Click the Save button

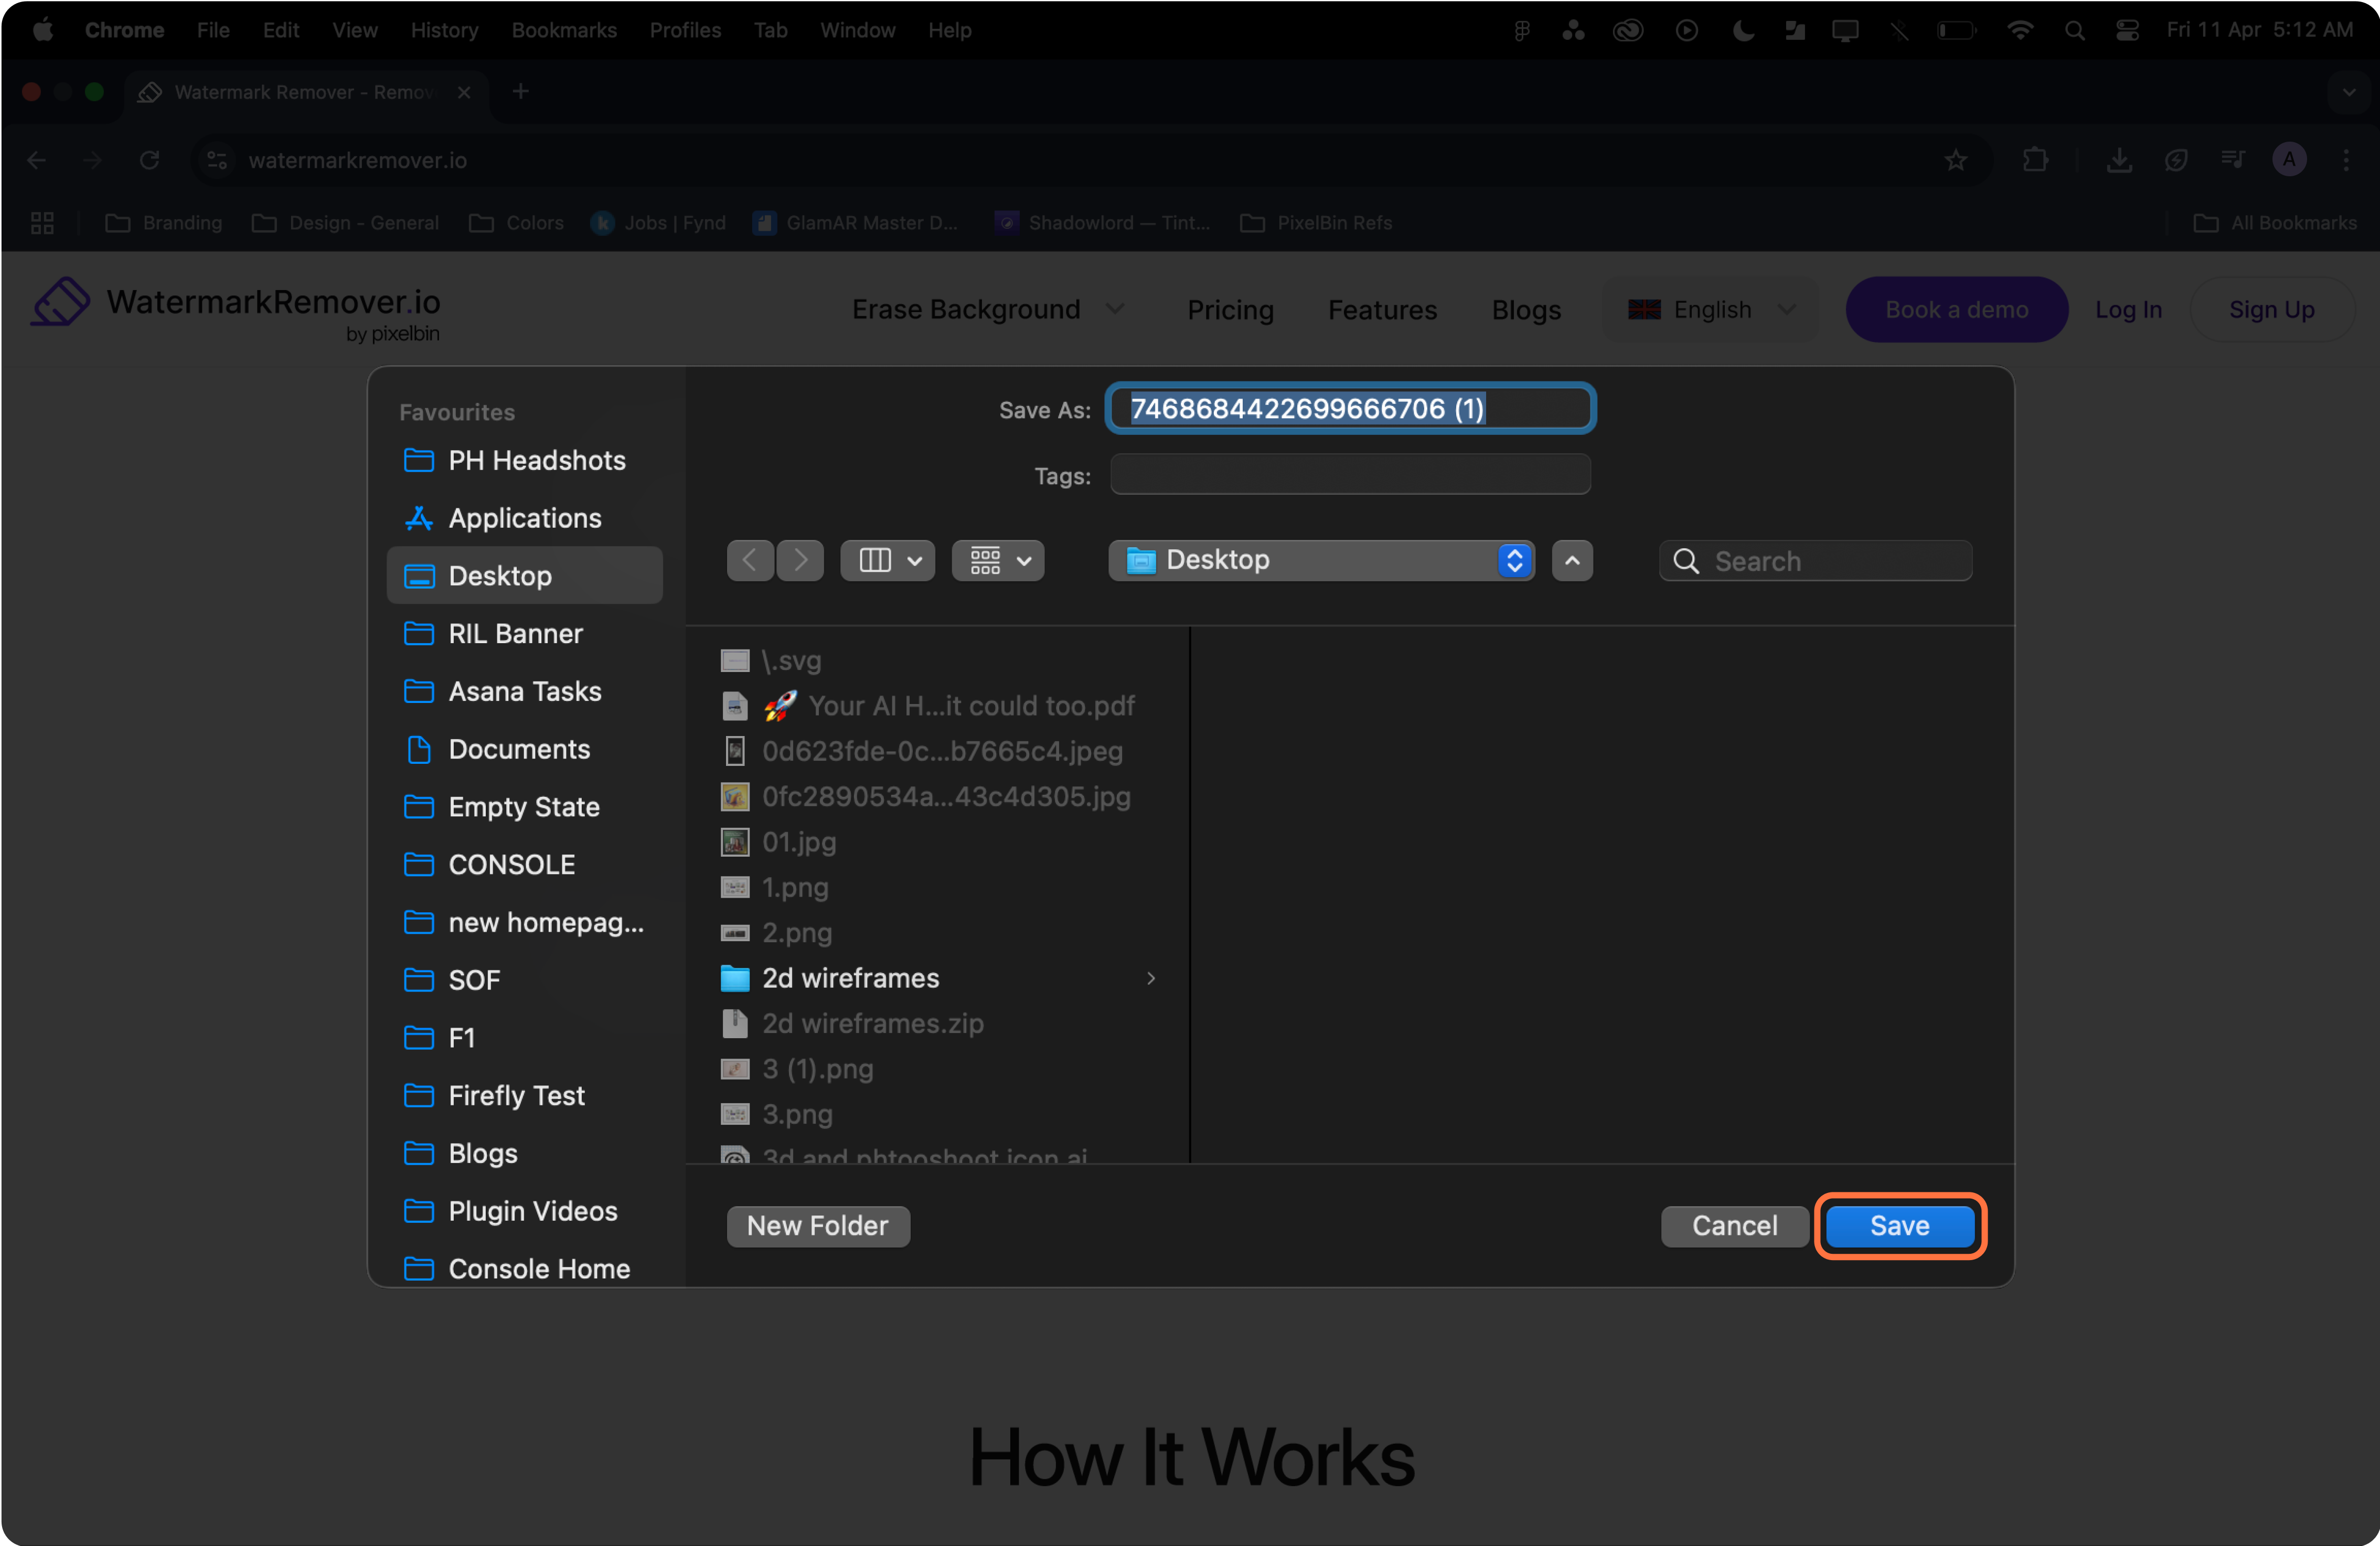(x=1899, y=1226)
